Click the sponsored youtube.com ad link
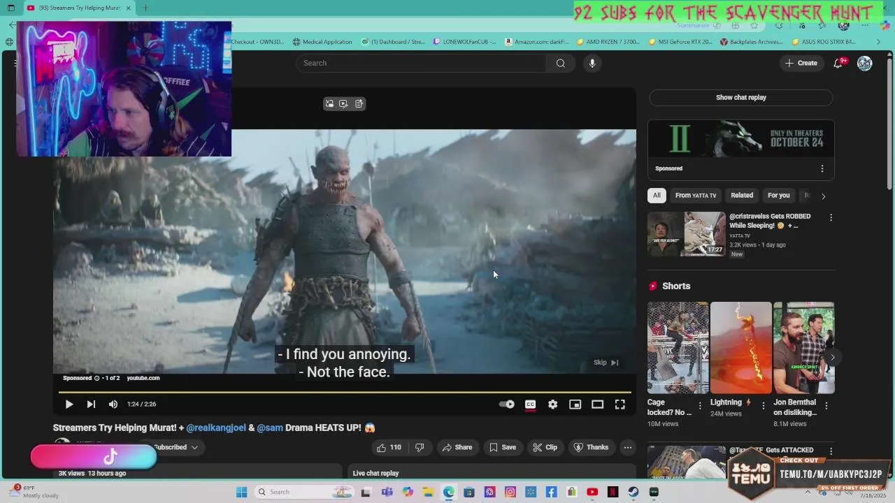895x503 pixels. point(143,378)
